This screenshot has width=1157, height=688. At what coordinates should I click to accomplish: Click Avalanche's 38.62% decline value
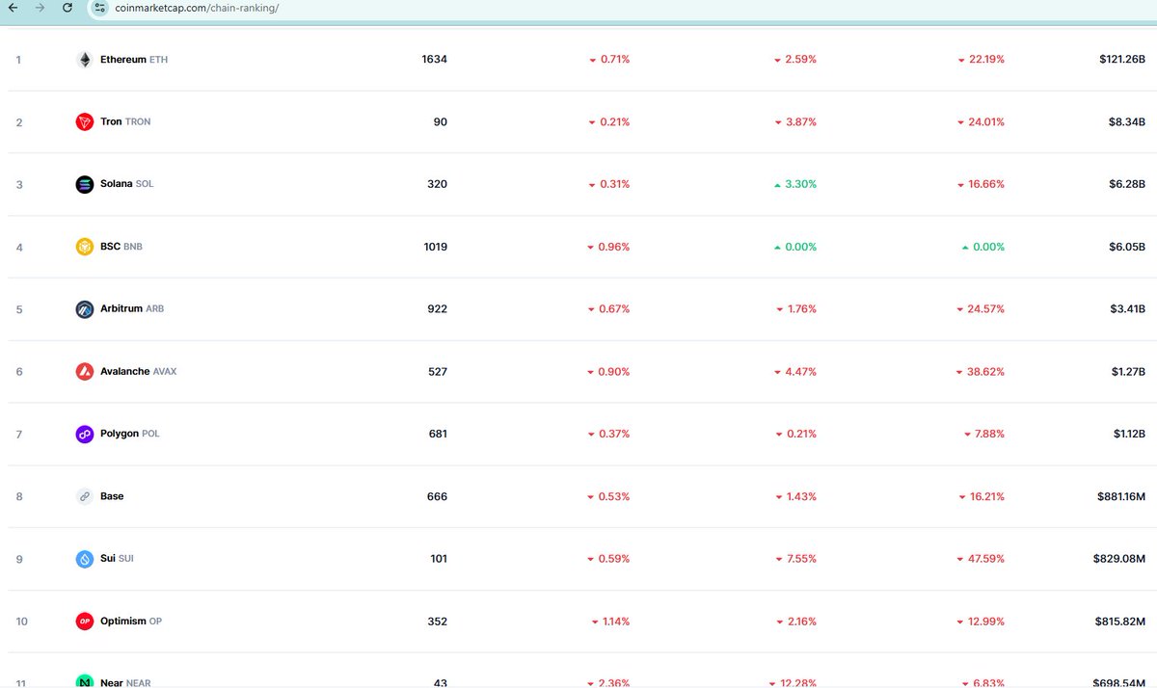click(x=981, y=371)
